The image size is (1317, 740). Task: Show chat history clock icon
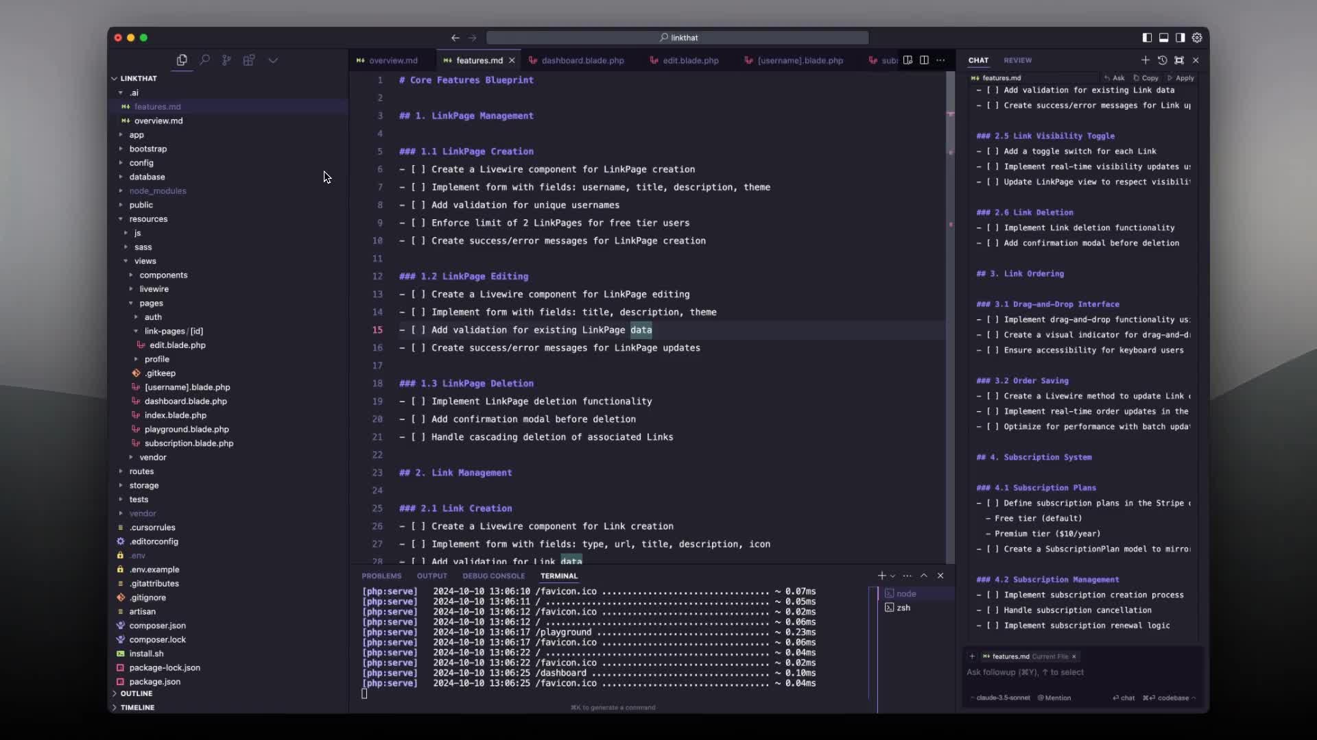1162,60
